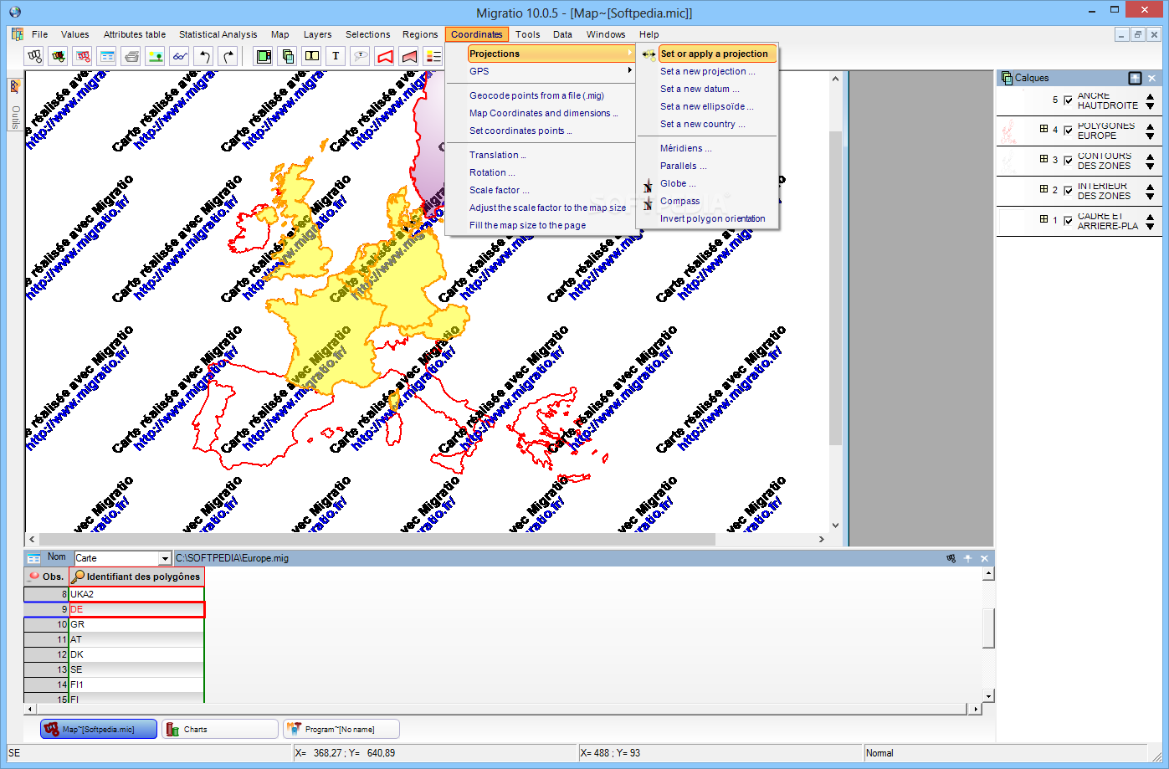Screen dimensions: 1169x769
Task: Open the Regions menu
Action: [x=420, y=34]
